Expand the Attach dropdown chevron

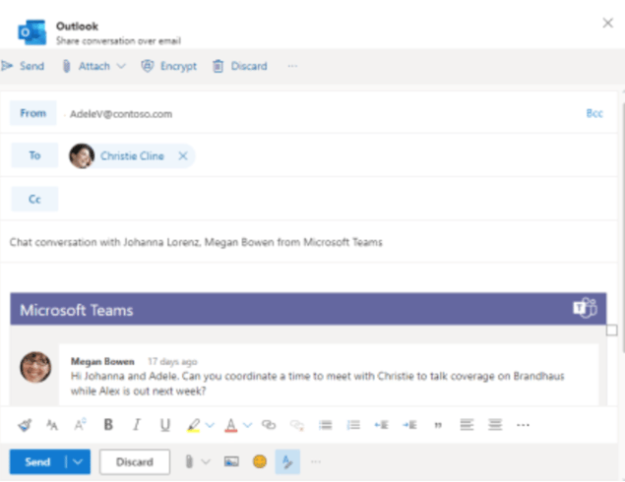point(121,66)
